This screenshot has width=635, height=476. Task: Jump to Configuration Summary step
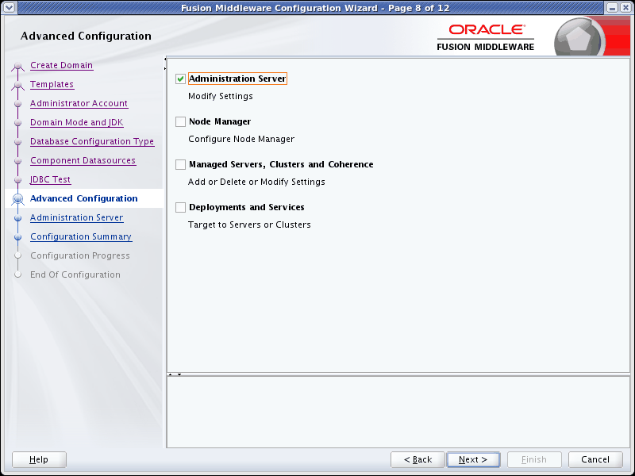pos(81,236)
